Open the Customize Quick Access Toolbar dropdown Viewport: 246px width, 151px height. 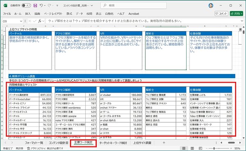tap(57, 6)
